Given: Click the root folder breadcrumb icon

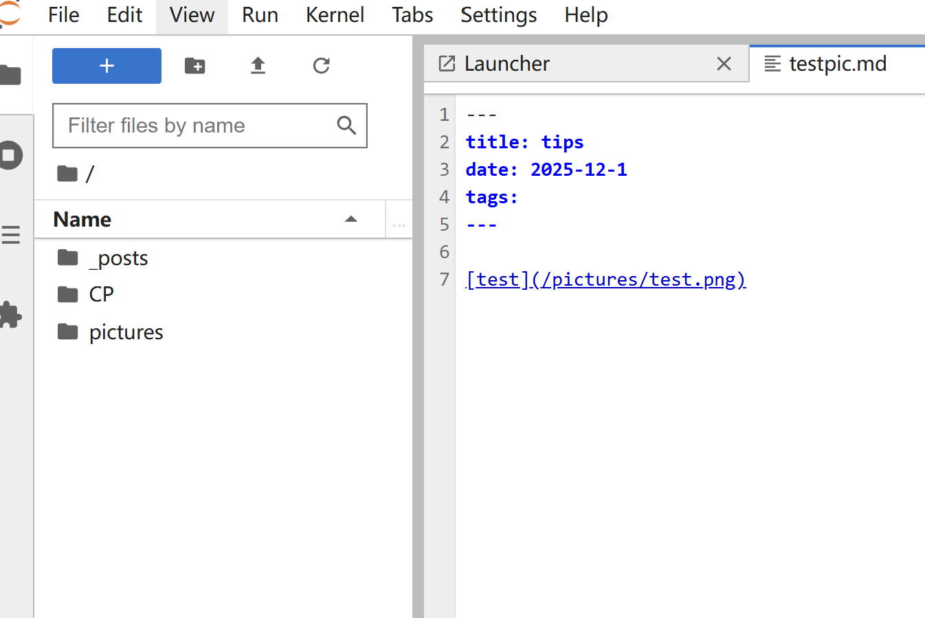Looking at the screenshot, I should (67, 174).
